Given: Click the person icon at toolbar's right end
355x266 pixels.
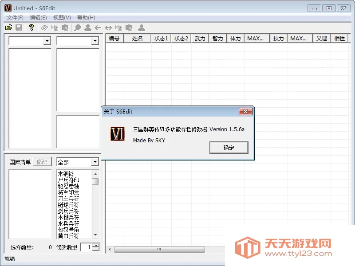Looking at the screenshot, I should click(x=142, y=27).
